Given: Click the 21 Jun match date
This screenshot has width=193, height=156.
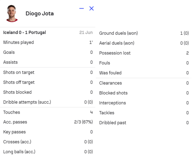Looking at the screenshot, I should tap(86, 32).
